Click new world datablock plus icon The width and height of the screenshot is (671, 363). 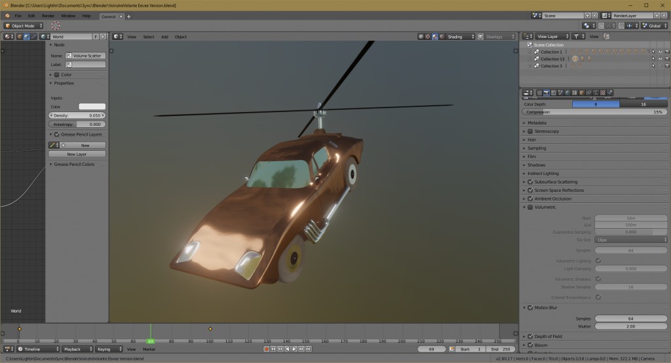(102, 37)
